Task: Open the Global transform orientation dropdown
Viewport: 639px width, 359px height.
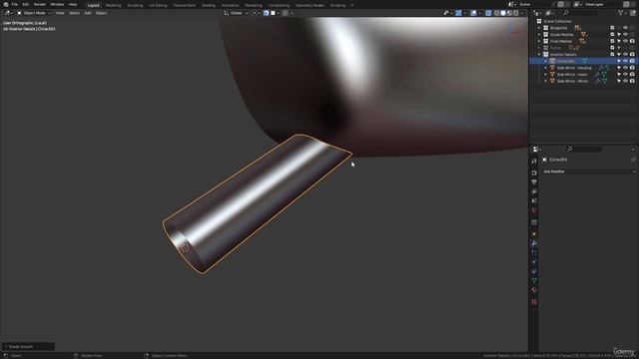Action: click(x=236, y=13)
